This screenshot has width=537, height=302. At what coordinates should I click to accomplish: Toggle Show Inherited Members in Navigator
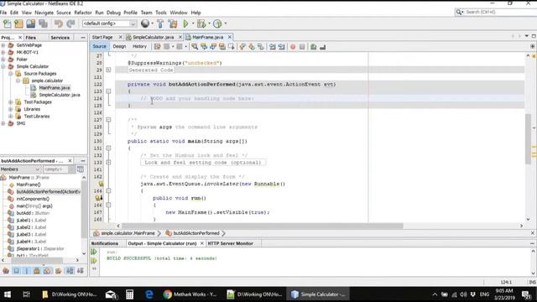(x=6, y=271)
